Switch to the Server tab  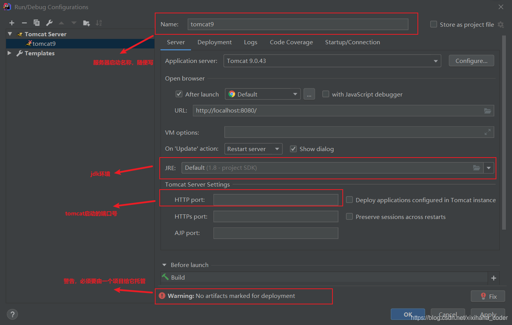[x=176, y=42]
